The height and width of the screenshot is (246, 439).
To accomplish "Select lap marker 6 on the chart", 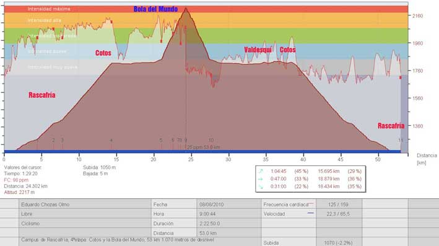I will tap(173, 140).
